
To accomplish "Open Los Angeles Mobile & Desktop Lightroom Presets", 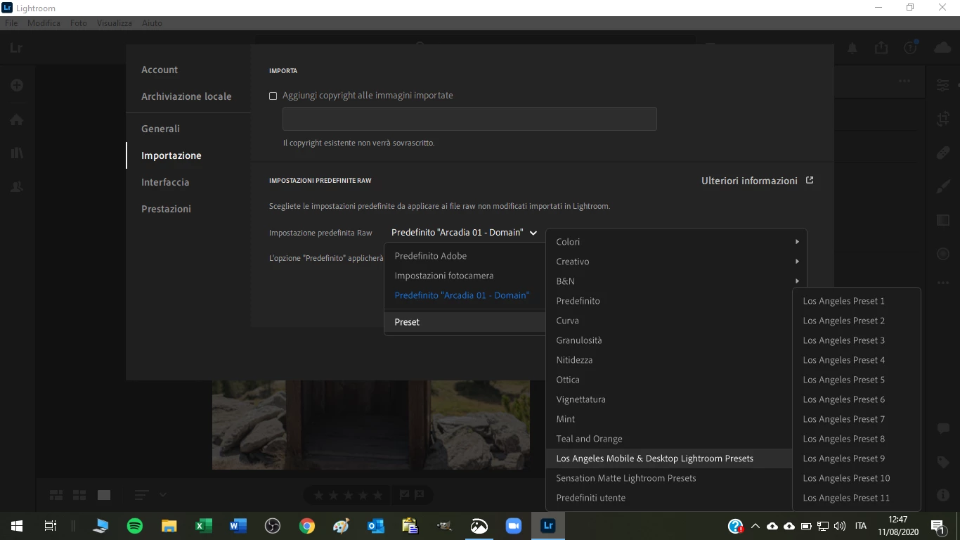I will point(669,458).
